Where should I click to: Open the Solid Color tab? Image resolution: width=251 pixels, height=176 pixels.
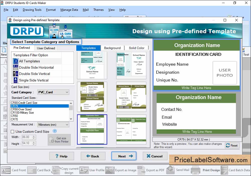[137, 48]
